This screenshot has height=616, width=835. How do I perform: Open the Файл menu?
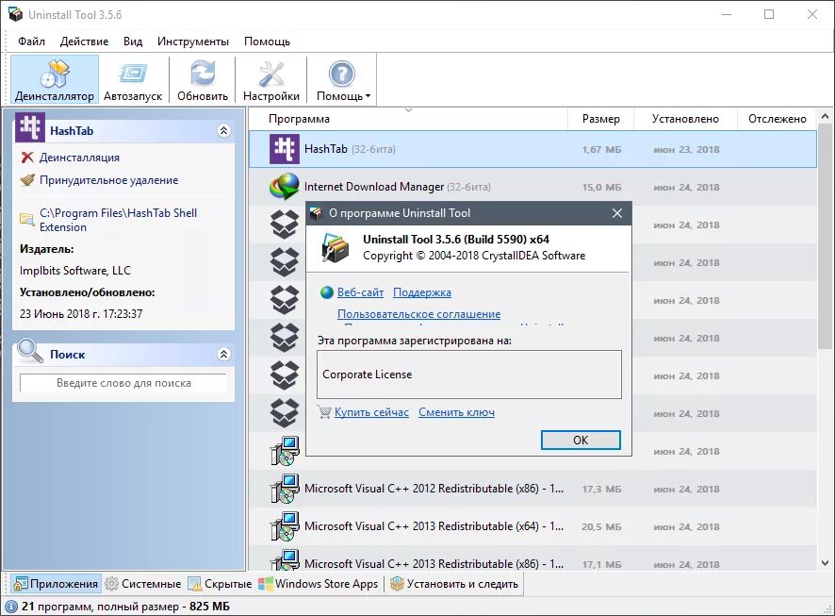tap(31, 42)
